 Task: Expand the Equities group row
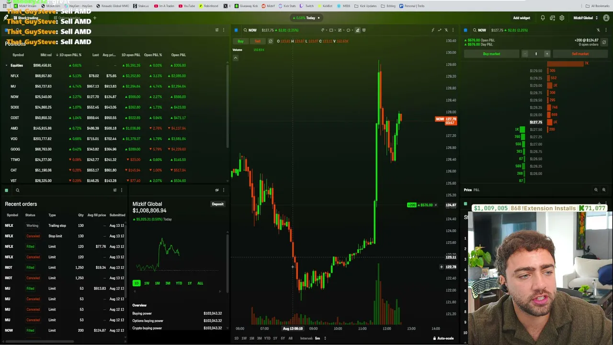point(7,65)
